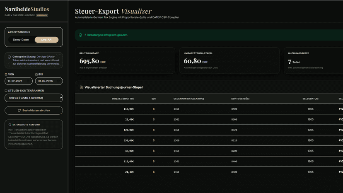
Task: Click the Bruttoumsatz 695,80 EUR card
Action: pyautogui.click(x=125, y=60)
